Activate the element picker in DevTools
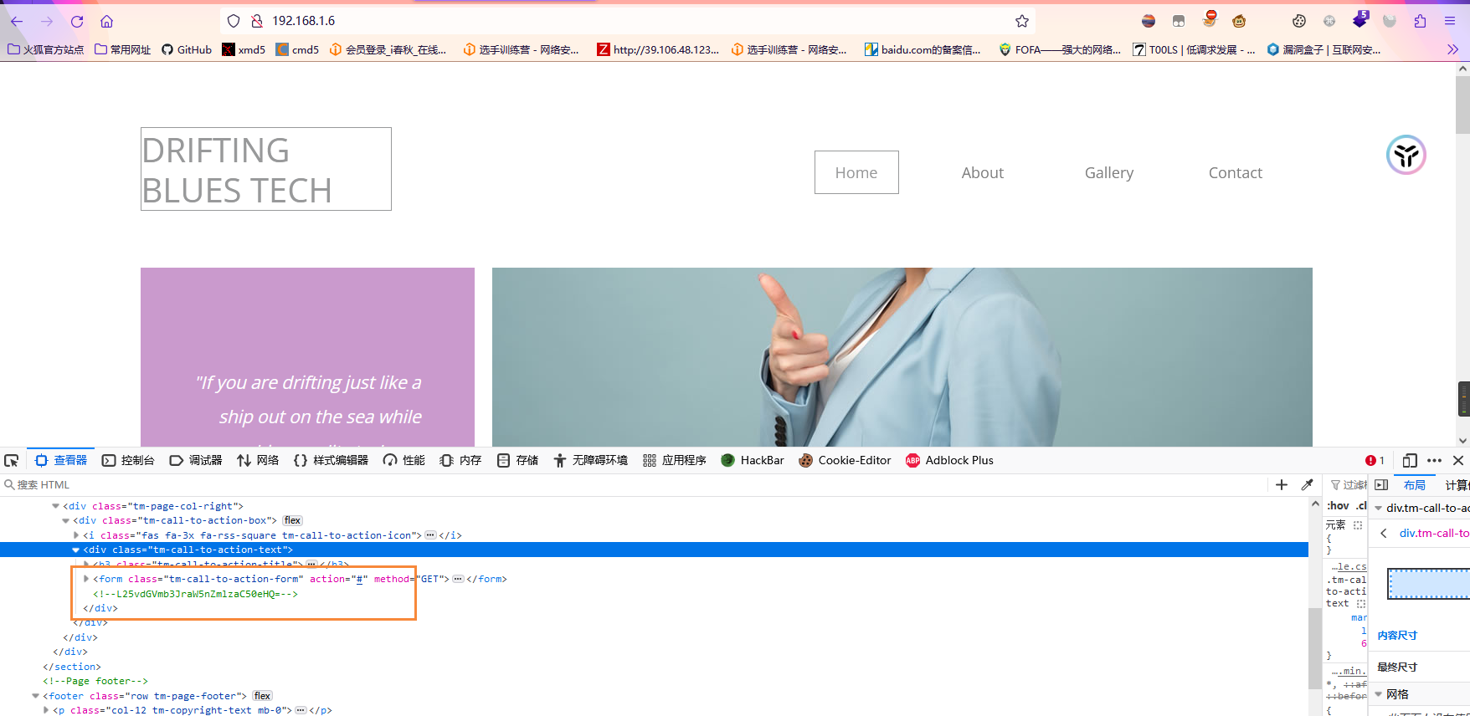This screenshot has height=716, width=1470. [12, 460]
